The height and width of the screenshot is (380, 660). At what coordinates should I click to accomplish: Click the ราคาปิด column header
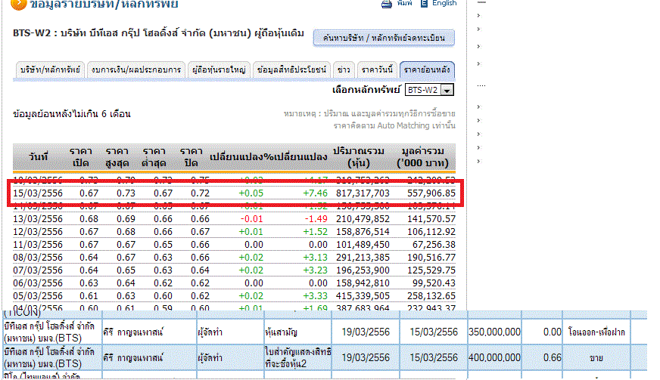tap(191, 157)
